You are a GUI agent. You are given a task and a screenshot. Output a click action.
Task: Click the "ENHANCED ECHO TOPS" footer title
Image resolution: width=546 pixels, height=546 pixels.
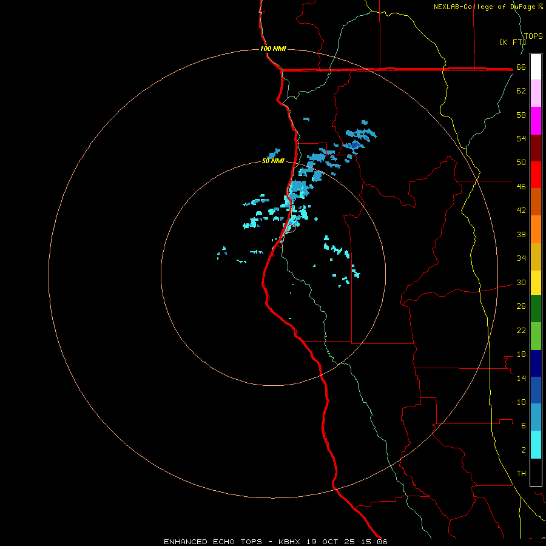pyautogui.click(x=213, y=542)
